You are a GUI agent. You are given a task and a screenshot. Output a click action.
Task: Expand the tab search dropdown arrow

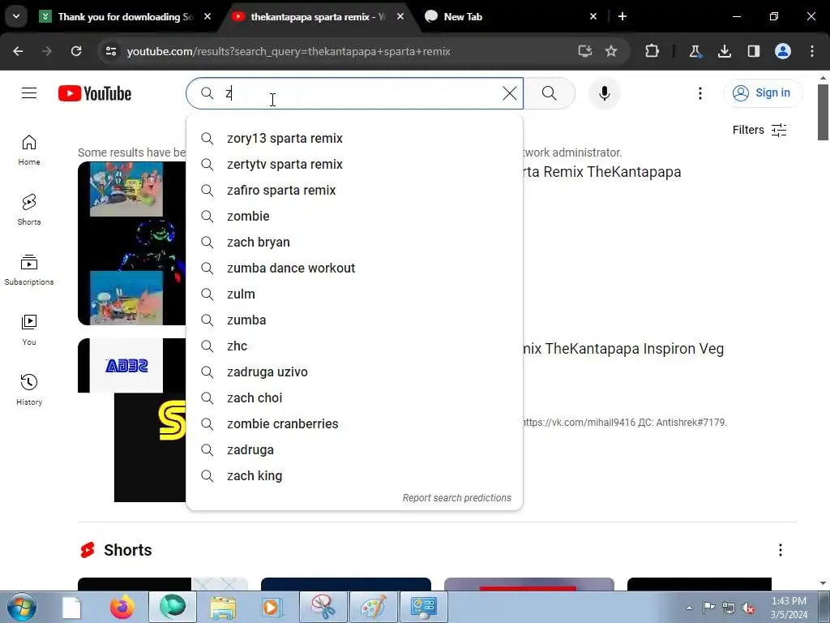tap(16, 16)
